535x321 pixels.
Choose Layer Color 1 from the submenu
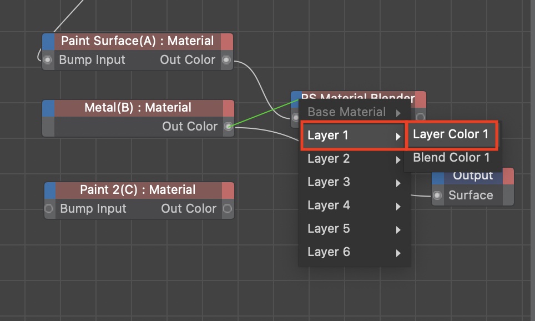point(451,134)
